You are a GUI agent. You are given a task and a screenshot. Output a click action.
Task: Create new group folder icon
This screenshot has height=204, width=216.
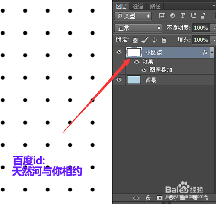(183, 198)
